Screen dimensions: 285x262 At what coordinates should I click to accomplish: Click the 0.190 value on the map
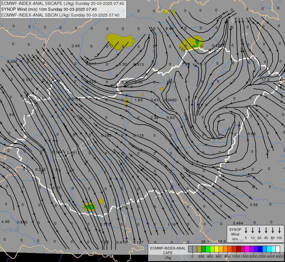coord(106,136)
